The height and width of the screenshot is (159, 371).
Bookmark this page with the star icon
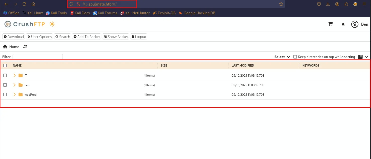281,4
